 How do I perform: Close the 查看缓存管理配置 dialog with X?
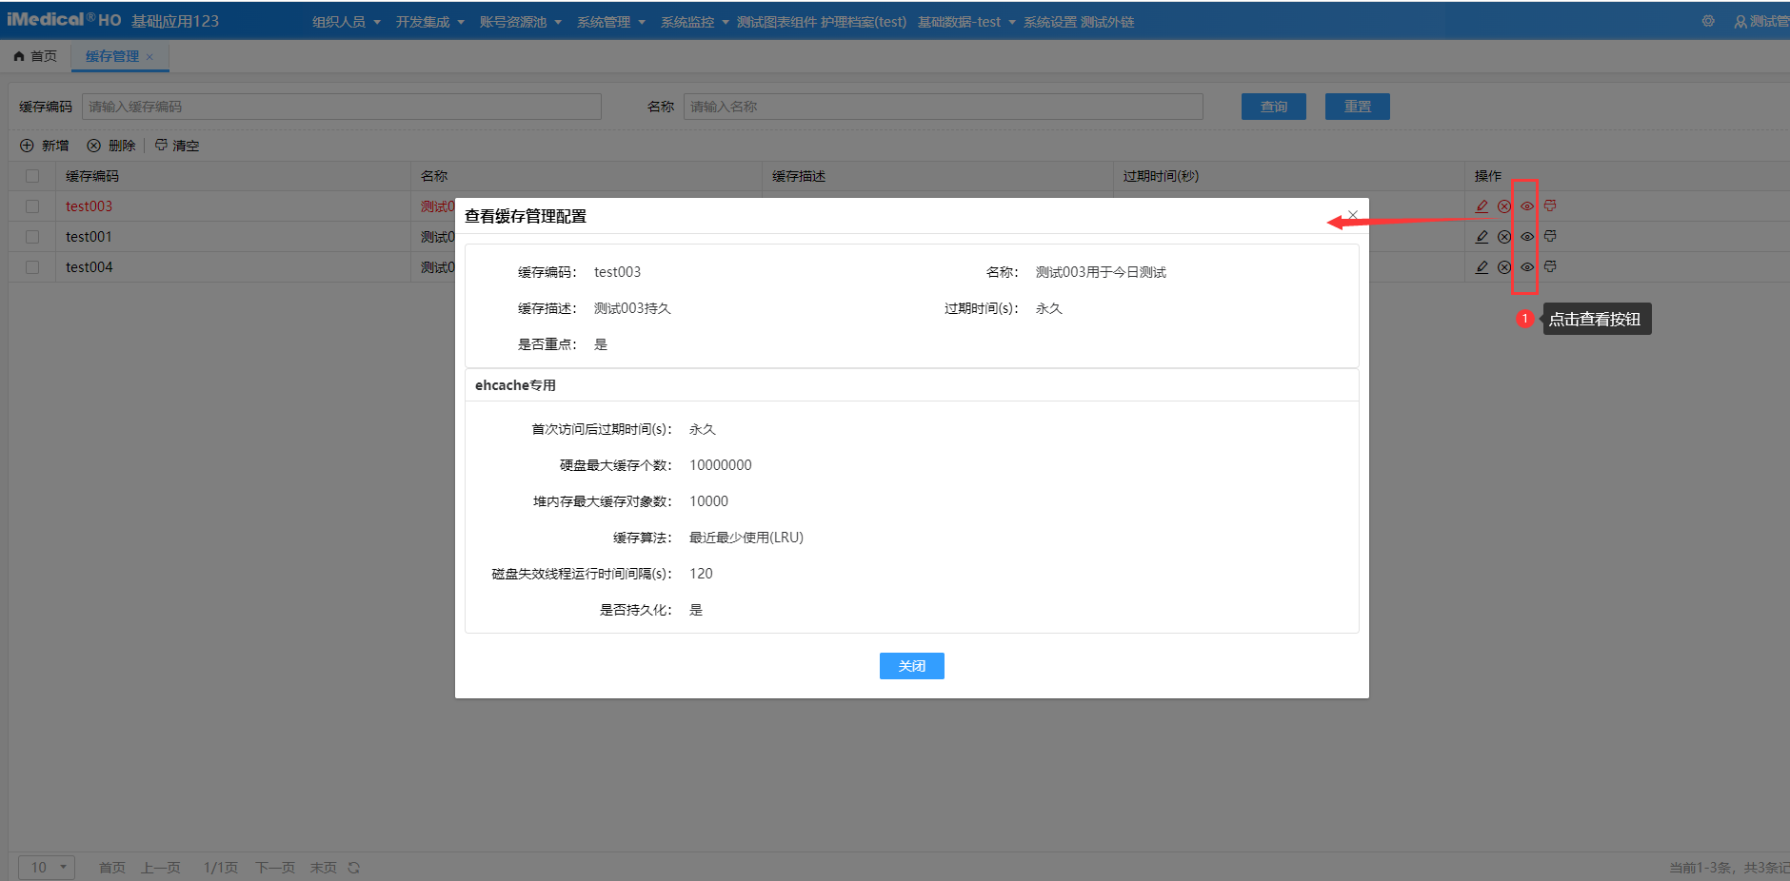1353,215
